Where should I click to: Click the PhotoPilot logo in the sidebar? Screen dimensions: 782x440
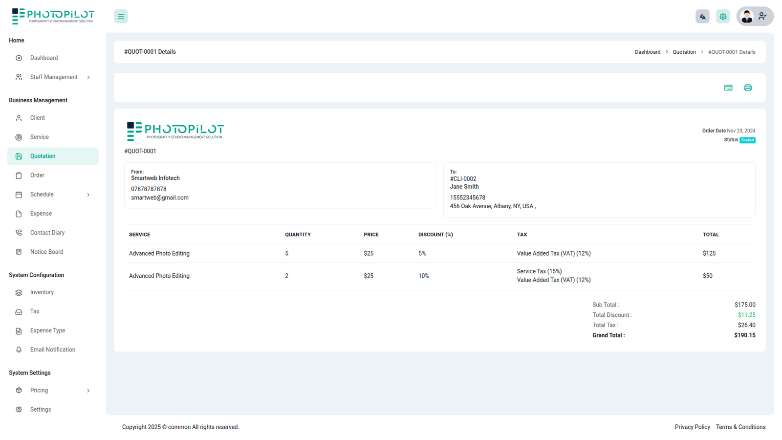tap(53, 16)
